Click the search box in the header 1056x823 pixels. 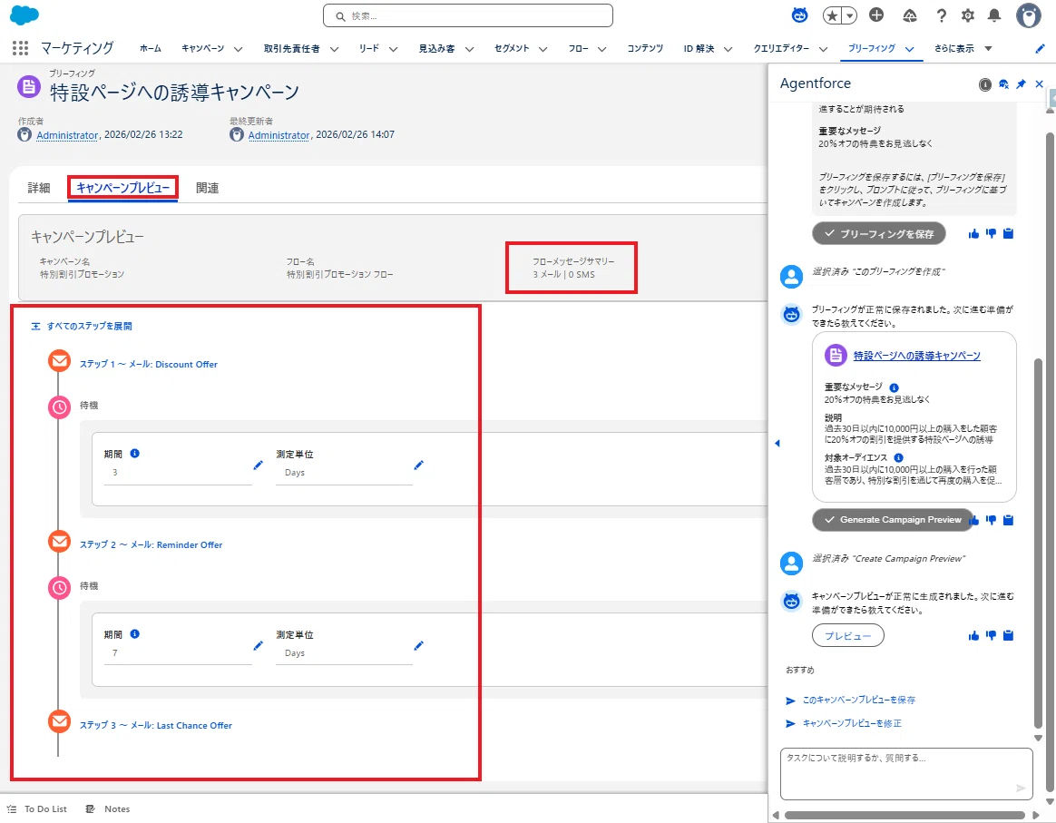(468, 15)
